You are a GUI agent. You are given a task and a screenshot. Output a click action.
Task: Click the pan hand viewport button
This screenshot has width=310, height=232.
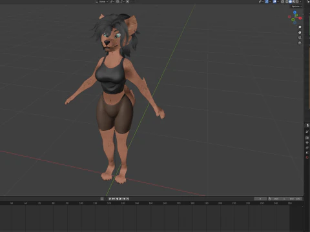click(300, 32)
